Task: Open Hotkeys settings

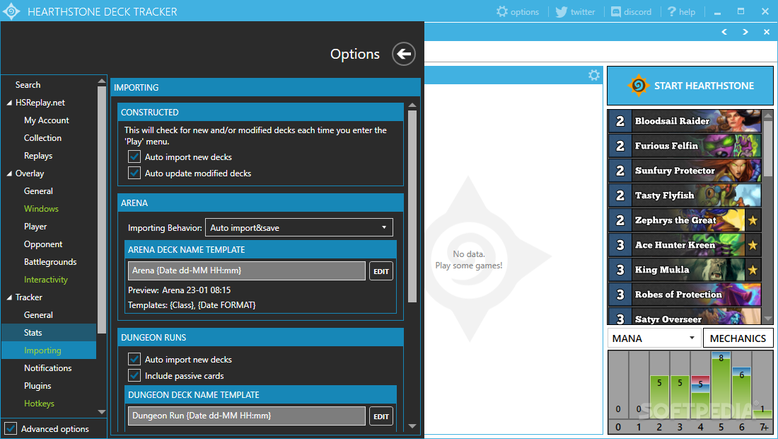Action: (x=39, y=404)
